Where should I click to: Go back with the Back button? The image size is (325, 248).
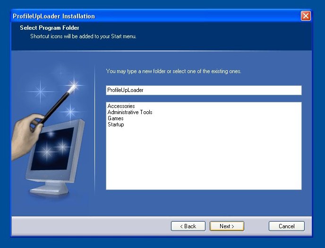click(x=188, y=226)
